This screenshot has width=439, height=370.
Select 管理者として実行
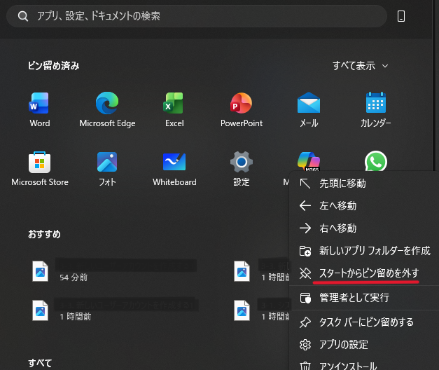tap(364, 298)
